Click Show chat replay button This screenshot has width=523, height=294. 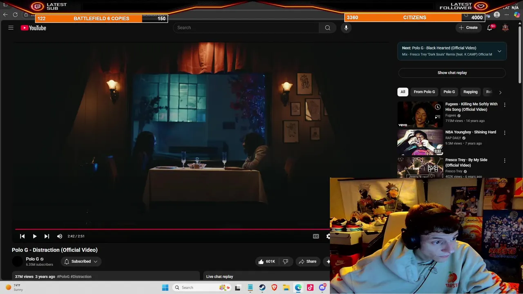pyautogui.click(x=452, y=73)
